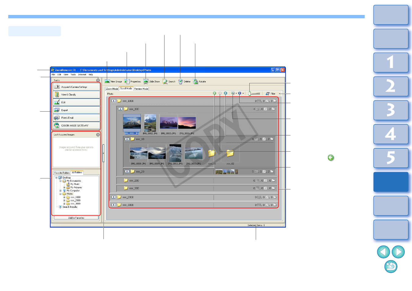Switch to Preview Mode tab
The image size is (412, 291).
click(x=141, y=89)
